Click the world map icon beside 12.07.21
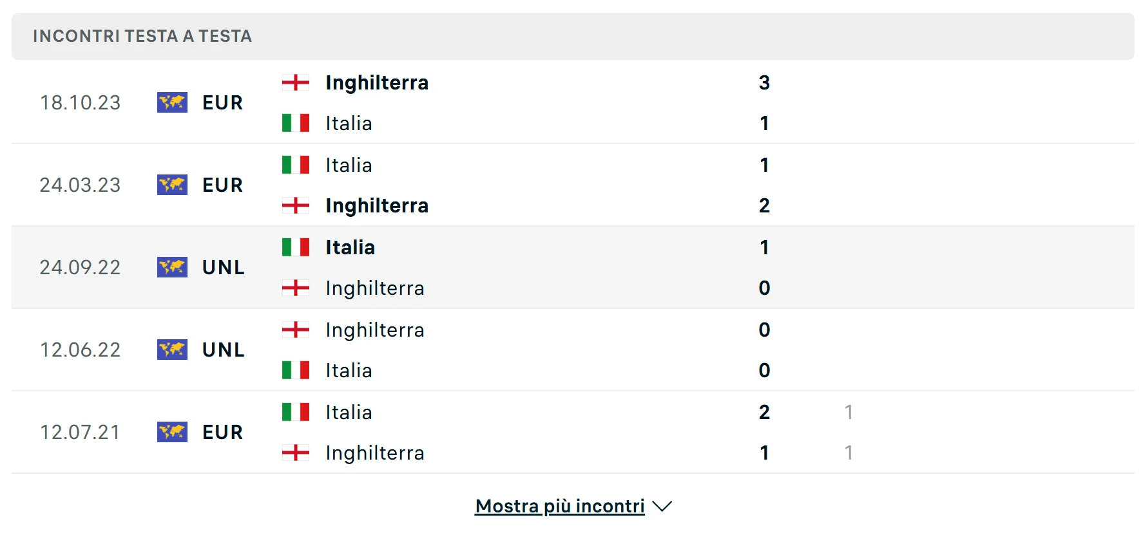Image resolution: width=1143 pixels, height=542 pixels. [x=172, y=432]
